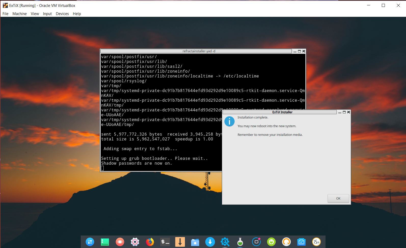Close the ExTiX Installer dialog window
This screenshot has height=248, width=406.
click(349, 112)
